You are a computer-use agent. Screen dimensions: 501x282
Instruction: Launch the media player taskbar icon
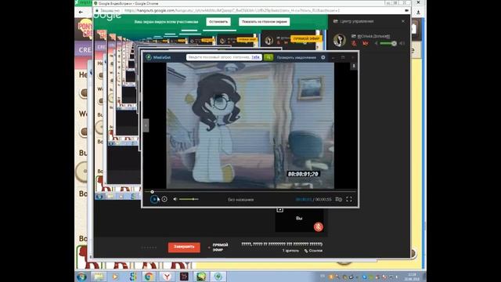115,277
